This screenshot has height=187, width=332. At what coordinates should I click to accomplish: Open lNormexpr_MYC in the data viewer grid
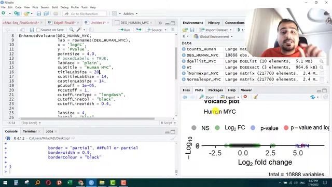[322, 73]
